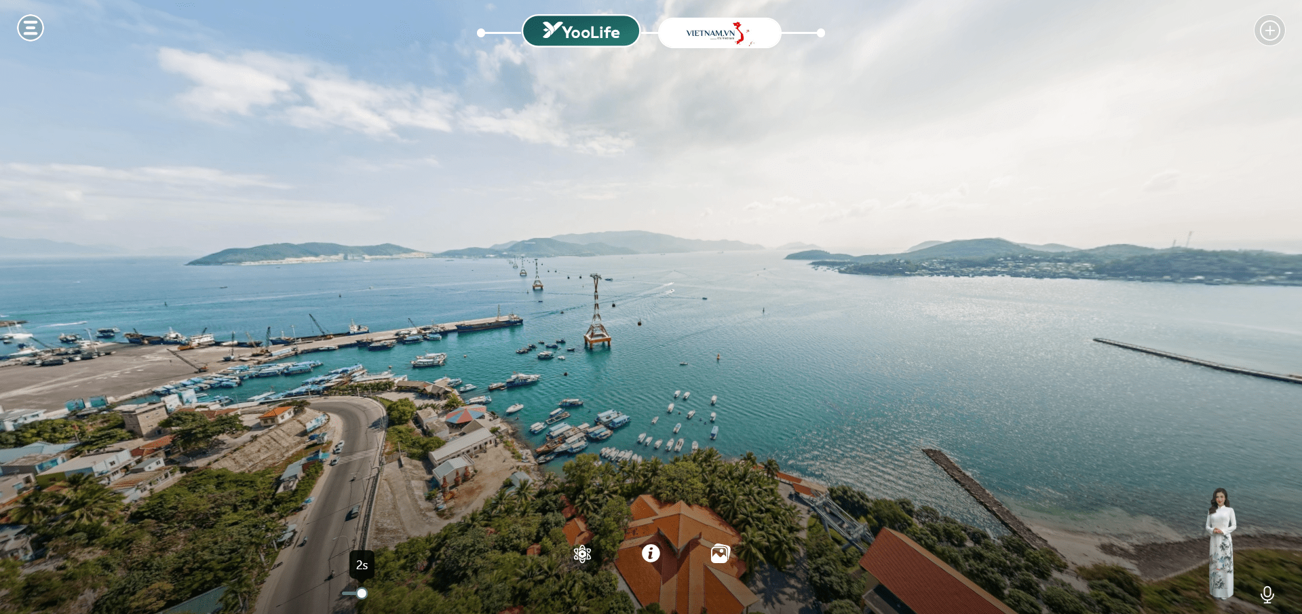This screenshot has width=1302, height=614.
Task: Open the photo gallery icon
Action: coord(720,554)
